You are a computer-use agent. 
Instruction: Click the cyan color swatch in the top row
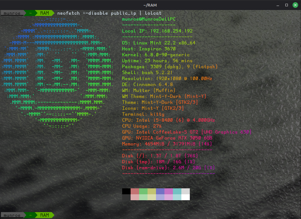(x=177, y=191)
